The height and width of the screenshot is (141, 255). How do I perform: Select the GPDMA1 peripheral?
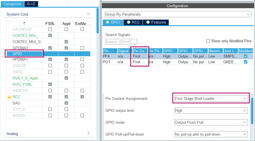pyautogui.click(x=20, y=48)
